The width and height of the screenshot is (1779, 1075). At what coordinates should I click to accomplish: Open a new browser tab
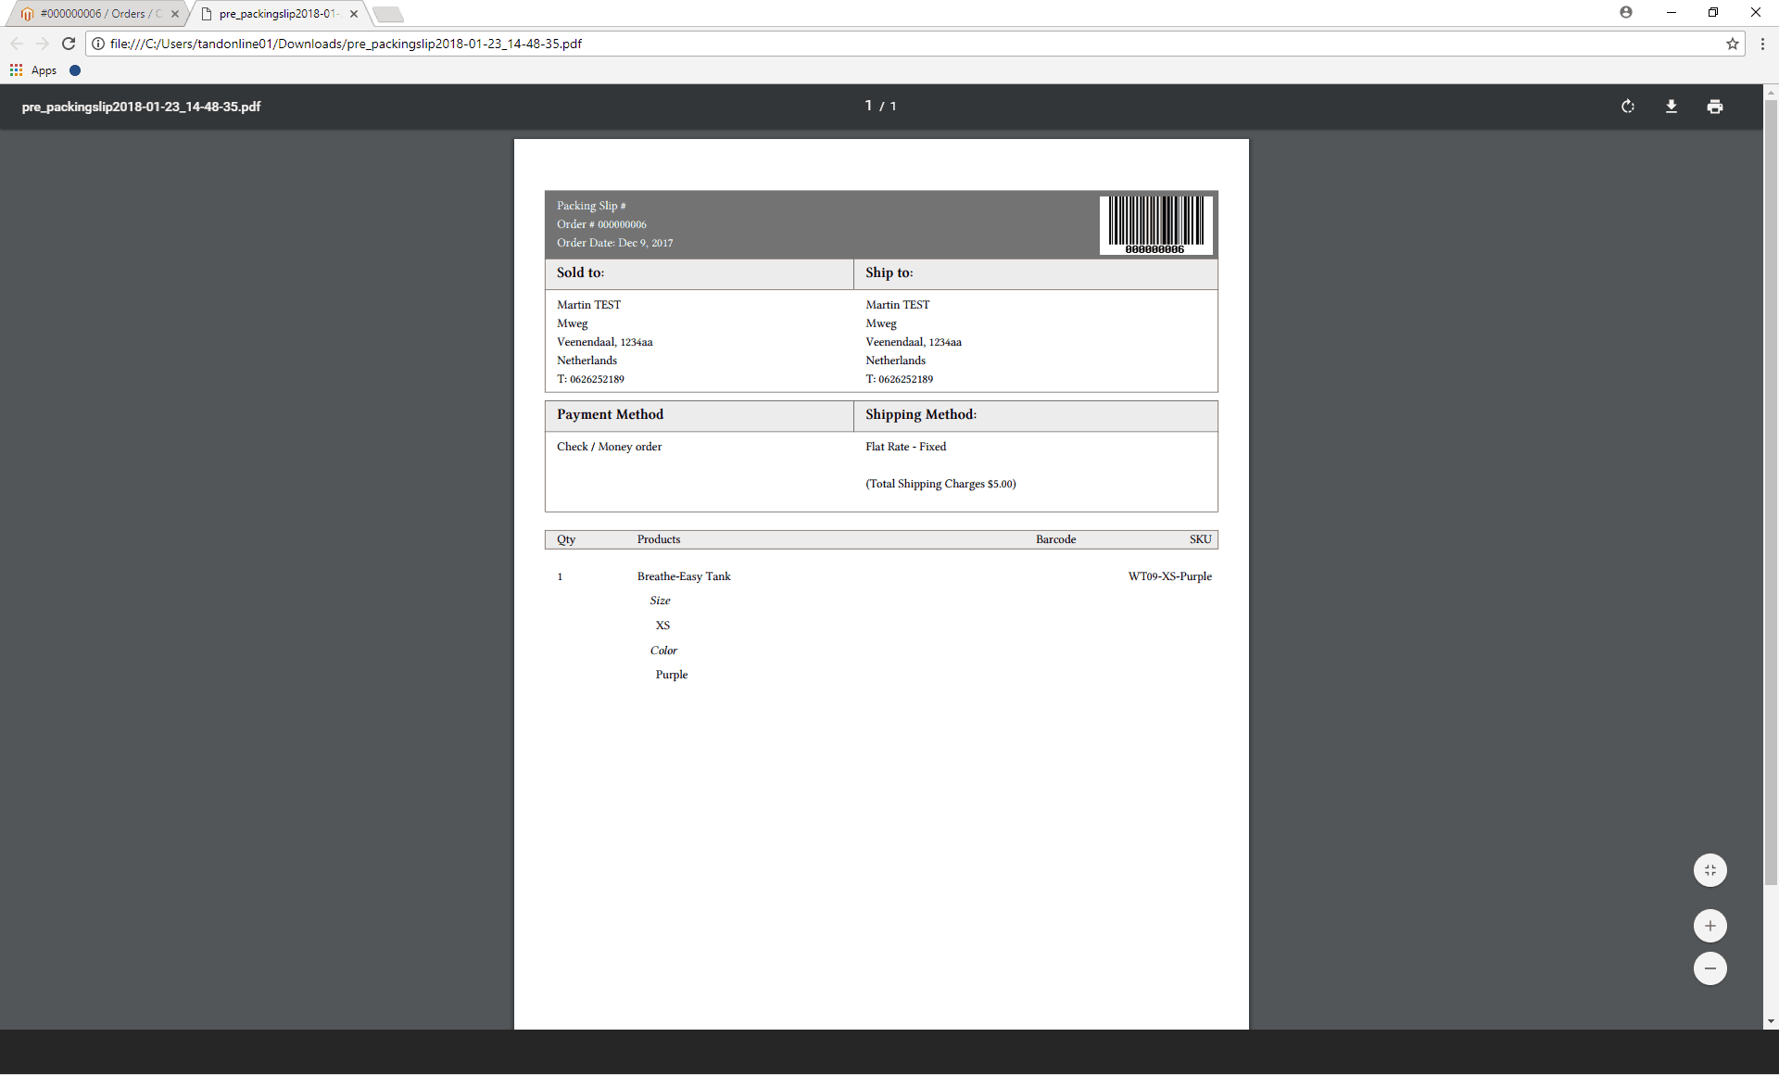pyautogui.click(x=388, y=14)
